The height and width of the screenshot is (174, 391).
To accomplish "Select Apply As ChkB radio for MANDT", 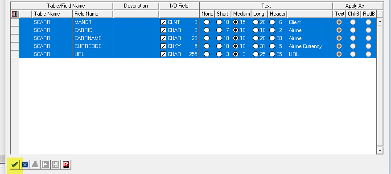I will coord(353,22).
